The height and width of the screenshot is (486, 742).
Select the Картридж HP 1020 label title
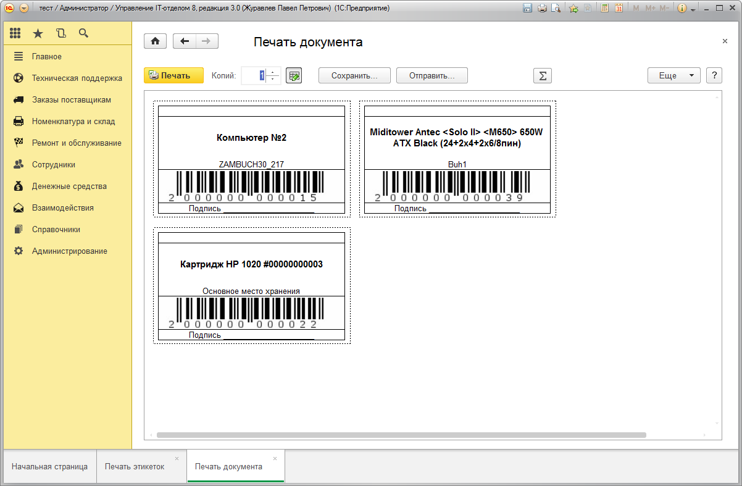click(251, 264)
